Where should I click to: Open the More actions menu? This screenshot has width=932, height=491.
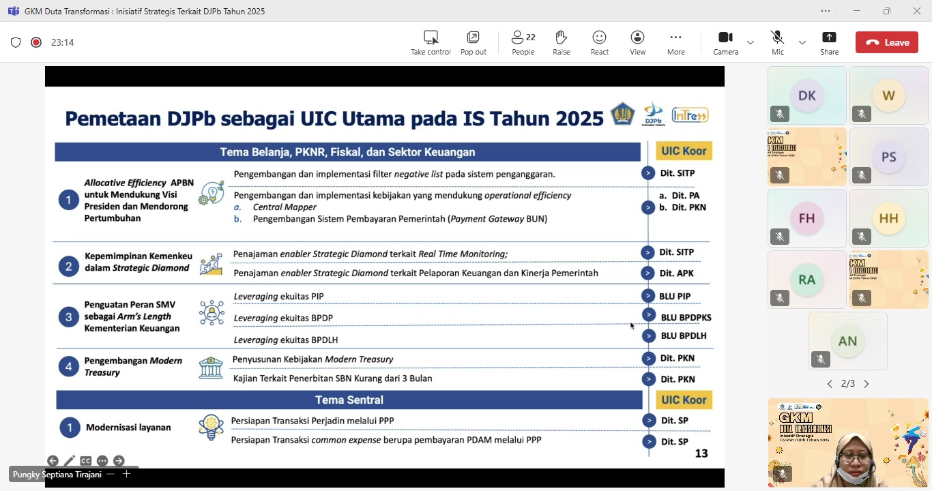675,42
